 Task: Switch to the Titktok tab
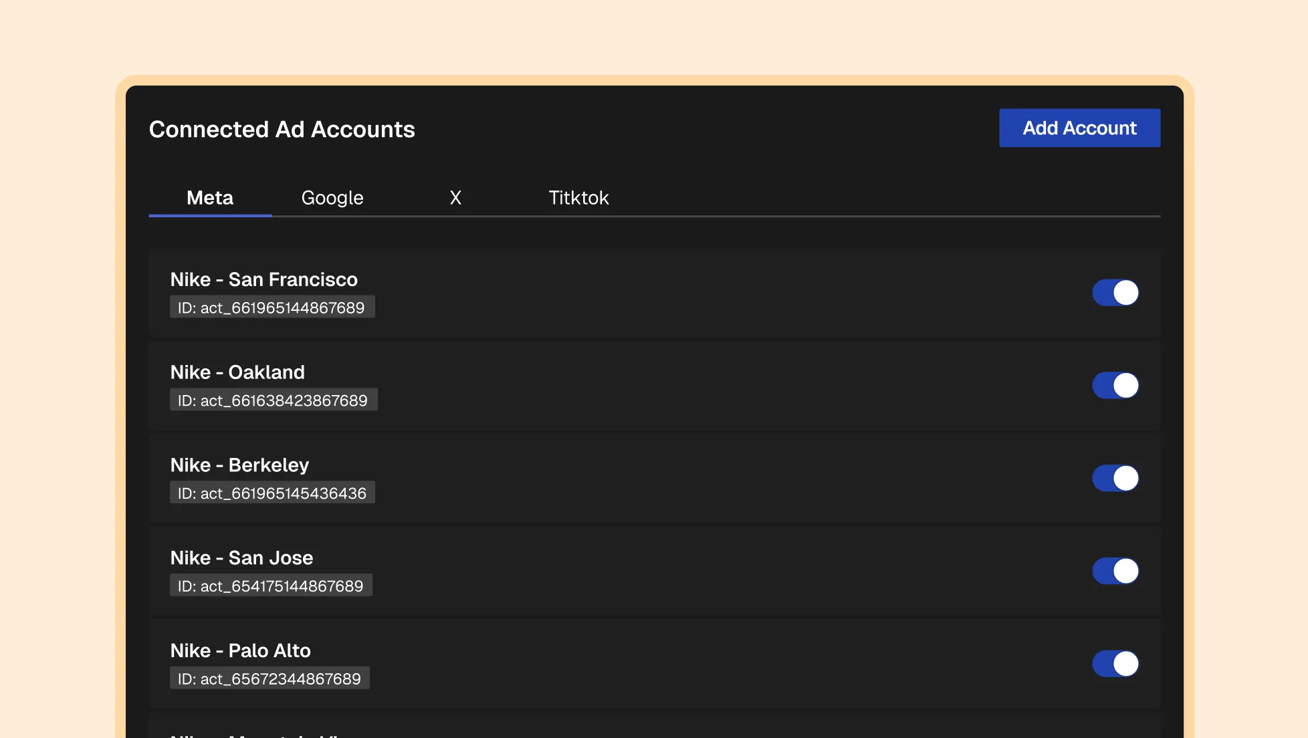point(578,198)
